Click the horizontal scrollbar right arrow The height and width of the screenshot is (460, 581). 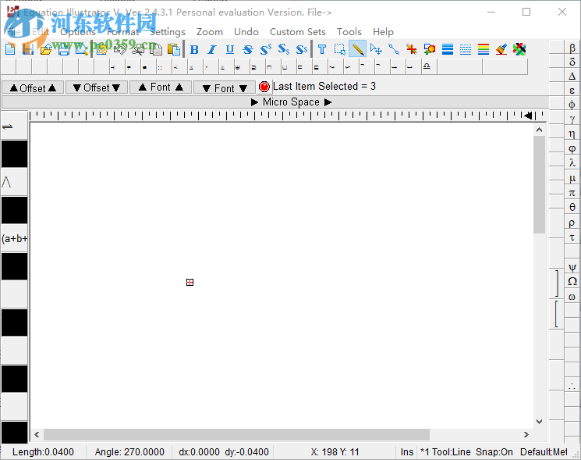pos(526,434)
